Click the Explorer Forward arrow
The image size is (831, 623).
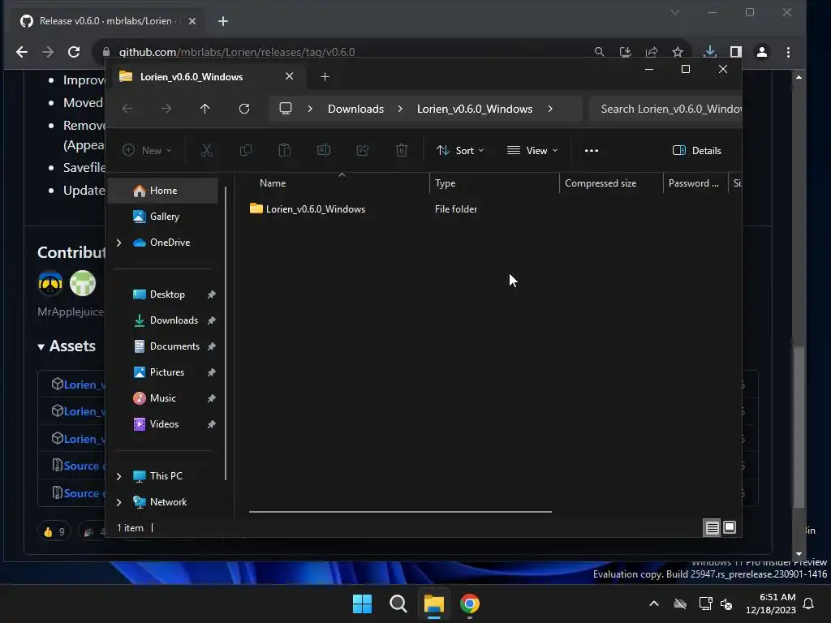(166, 109)
